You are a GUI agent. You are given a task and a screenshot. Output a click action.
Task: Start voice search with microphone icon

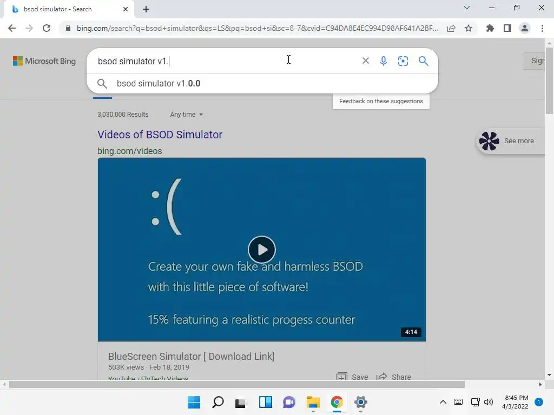point(384,61)
